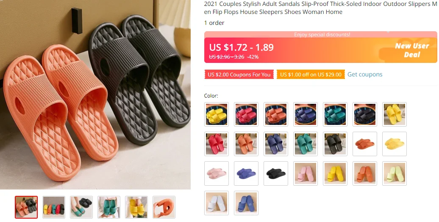View the teal and black slippers gallery thumbnail
This screenshot has width=439, height=222.
(x=81, y=207)
